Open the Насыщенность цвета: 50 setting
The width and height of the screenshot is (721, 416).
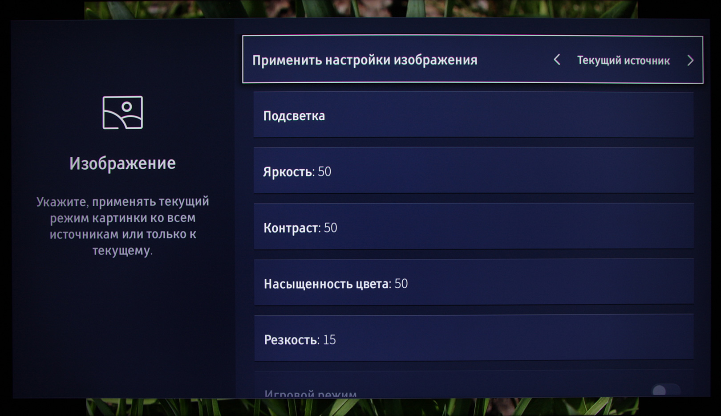474,283
